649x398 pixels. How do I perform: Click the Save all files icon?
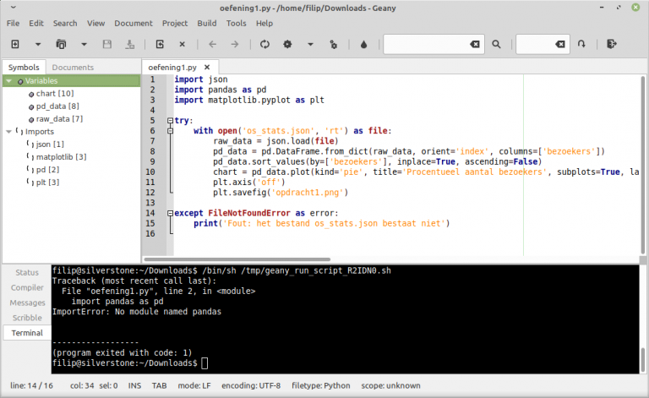[x=130, y=44]
